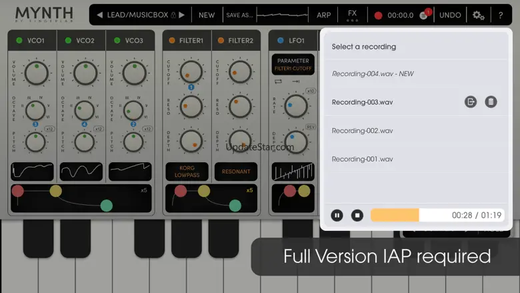Stop the recording playback
The width and height of the screenshot is (520, 293).
[x=357, y=216]
